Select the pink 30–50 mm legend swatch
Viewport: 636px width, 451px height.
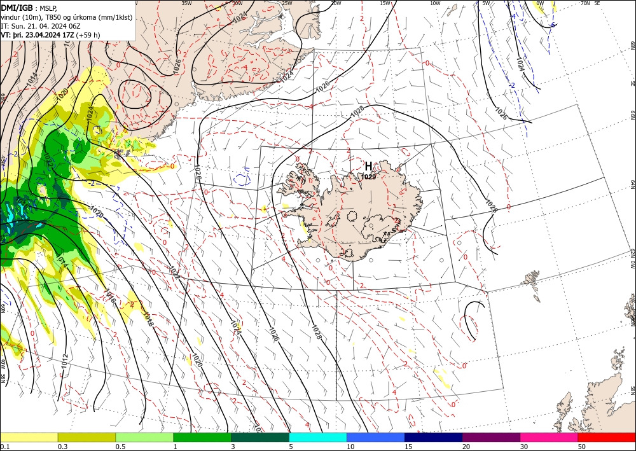(x=550, y=437)
